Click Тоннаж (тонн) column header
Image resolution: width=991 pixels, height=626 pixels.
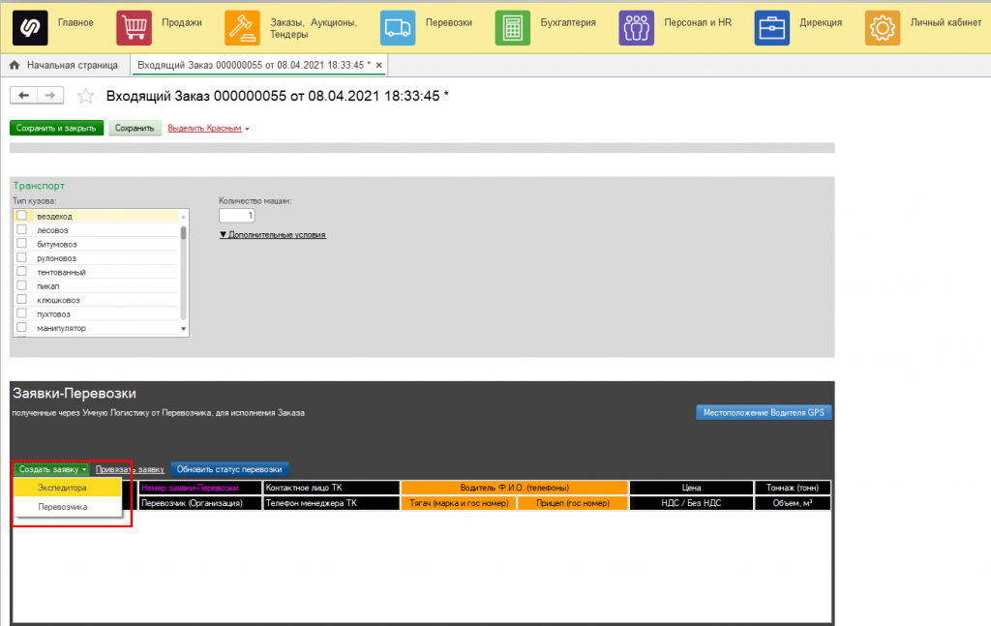click(x=793, y=488)
